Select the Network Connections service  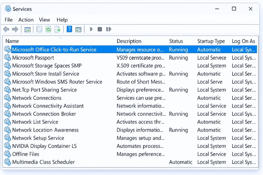tap(37, 98)
